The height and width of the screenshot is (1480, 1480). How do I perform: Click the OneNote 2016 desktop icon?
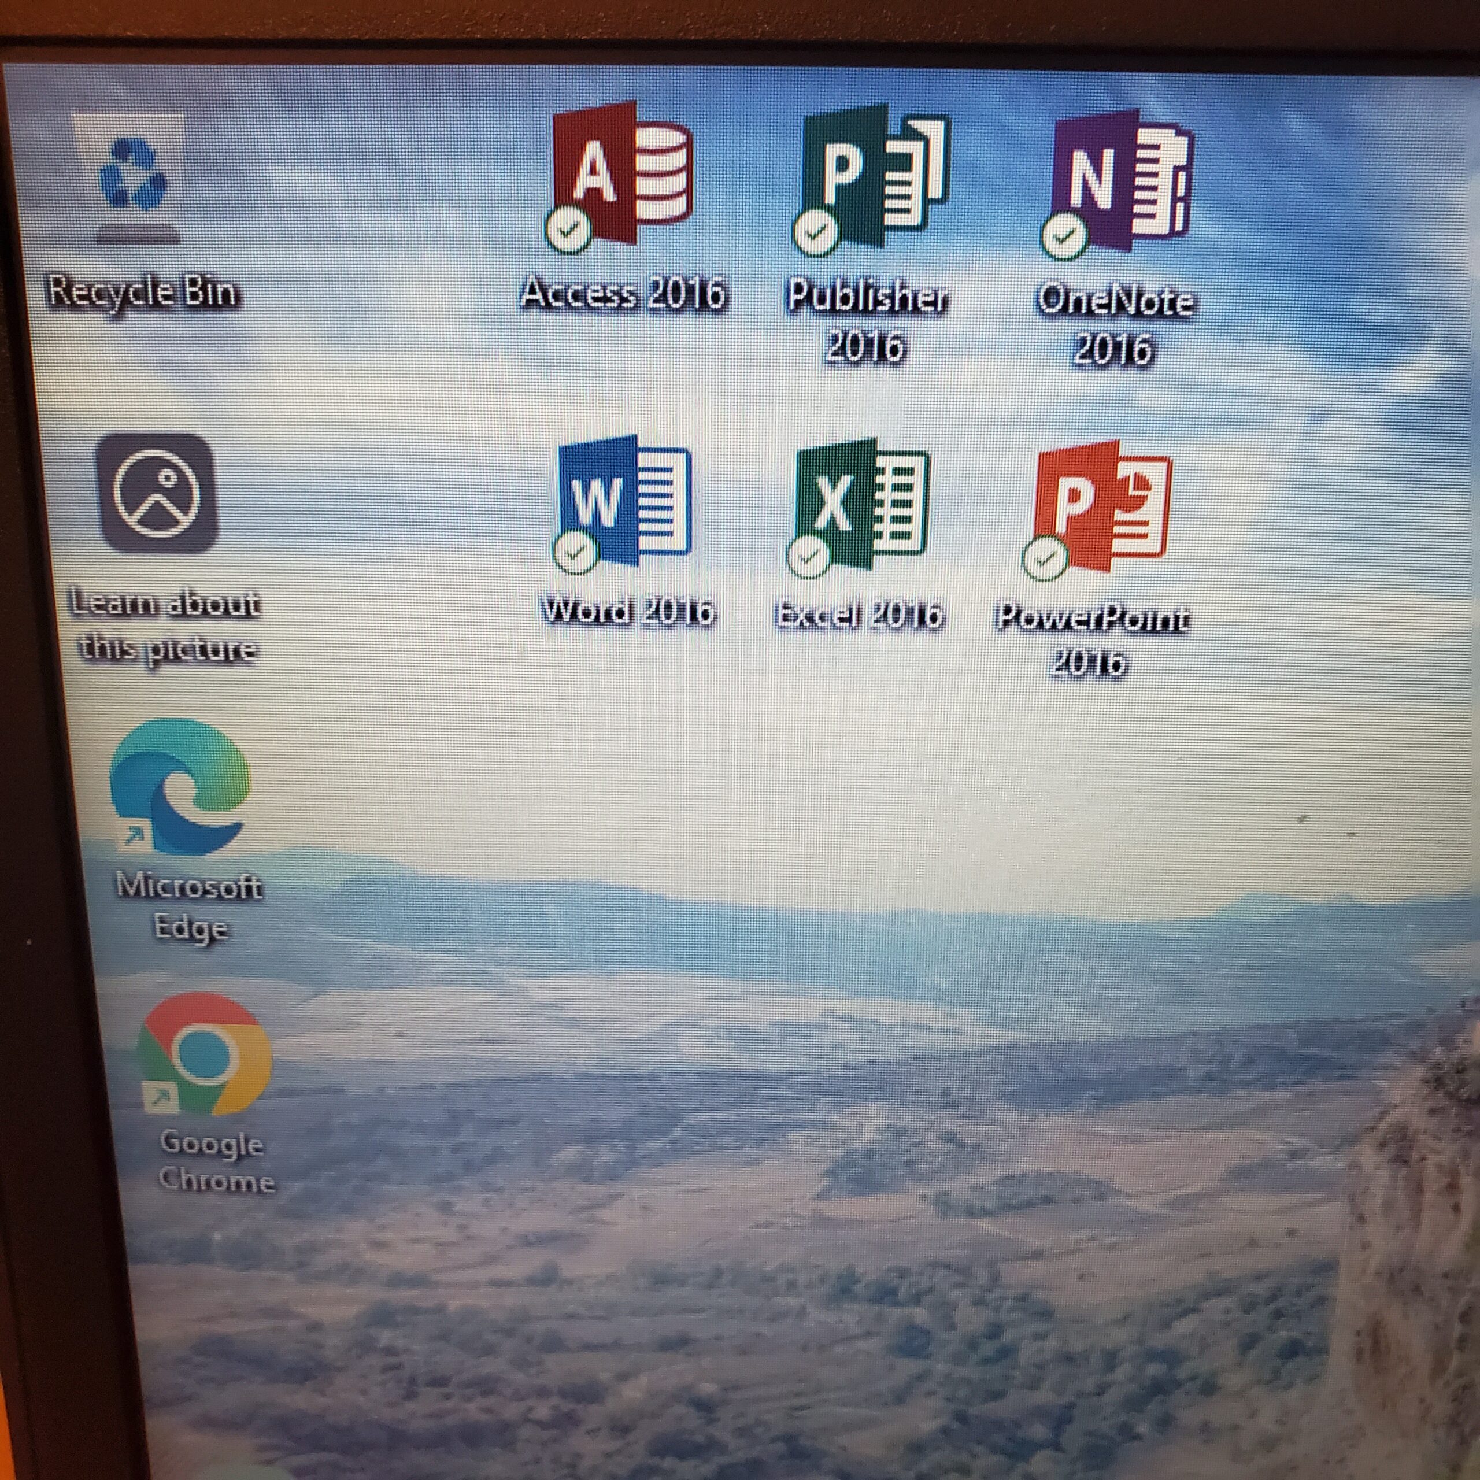tap(1117, 184)
